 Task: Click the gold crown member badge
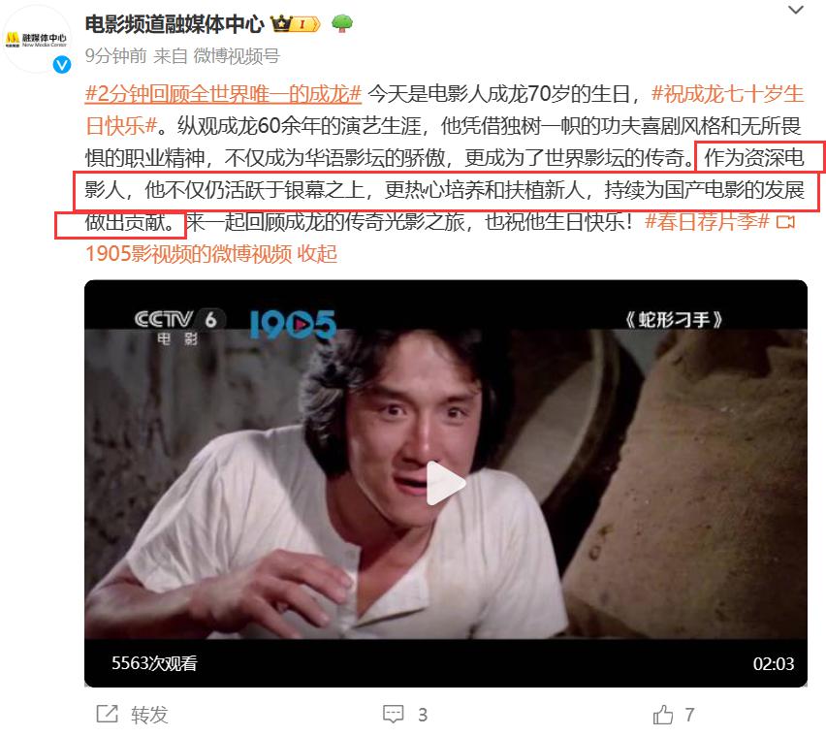tap(295, 23)
